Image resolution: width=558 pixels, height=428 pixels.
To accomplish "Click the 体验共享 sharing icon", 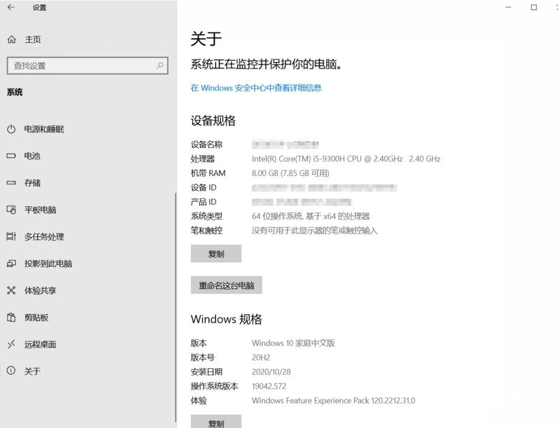I will (x=11, y=291).
